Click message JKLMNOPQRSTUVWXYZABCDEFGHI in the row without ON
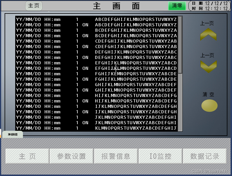The image size is (232, 176). tap(136, 117)
